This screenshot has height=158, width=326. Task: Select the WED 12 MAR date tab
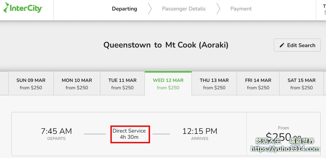(168, 83)
